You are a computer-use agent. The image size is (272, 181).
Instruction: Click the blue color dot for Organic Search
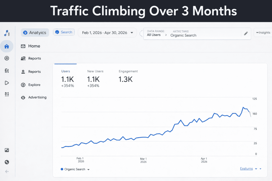coord(61,169)
